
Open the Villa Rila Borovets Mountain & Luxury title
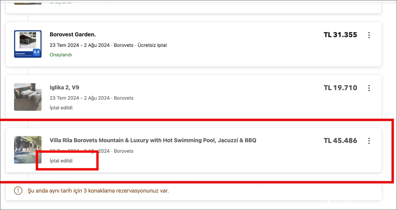(x=153, y=140)
